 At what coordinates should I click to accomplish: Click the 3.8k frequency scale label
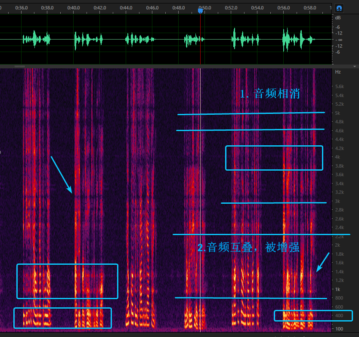[x=340, y=166]
